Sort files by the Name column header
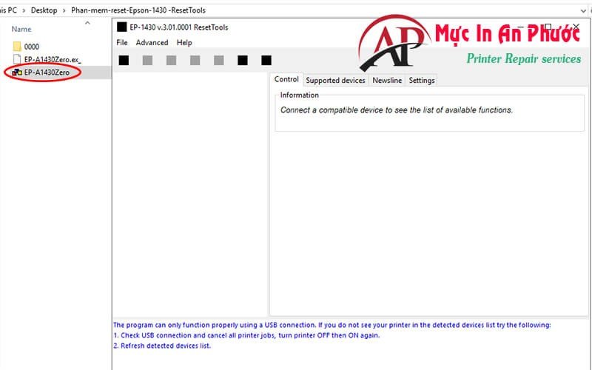 [21, 29]
